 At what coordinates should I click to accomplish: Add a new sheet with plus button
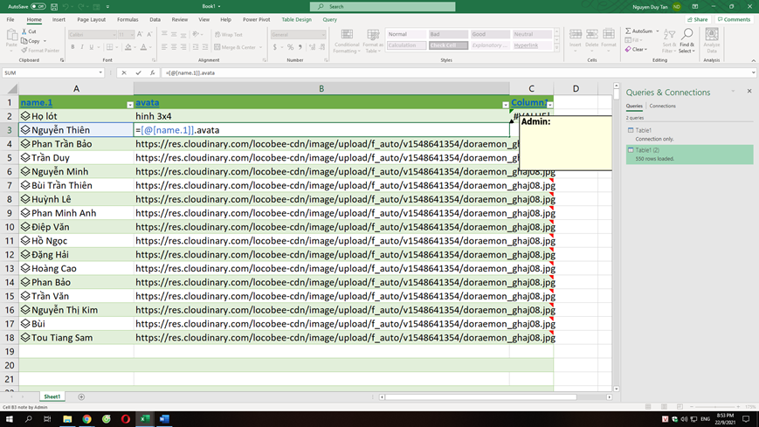coord(81,397)
